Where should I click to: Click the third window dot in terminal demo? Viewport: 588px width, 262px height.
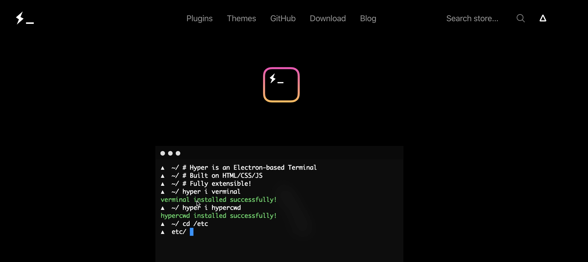tap(178, 153)
